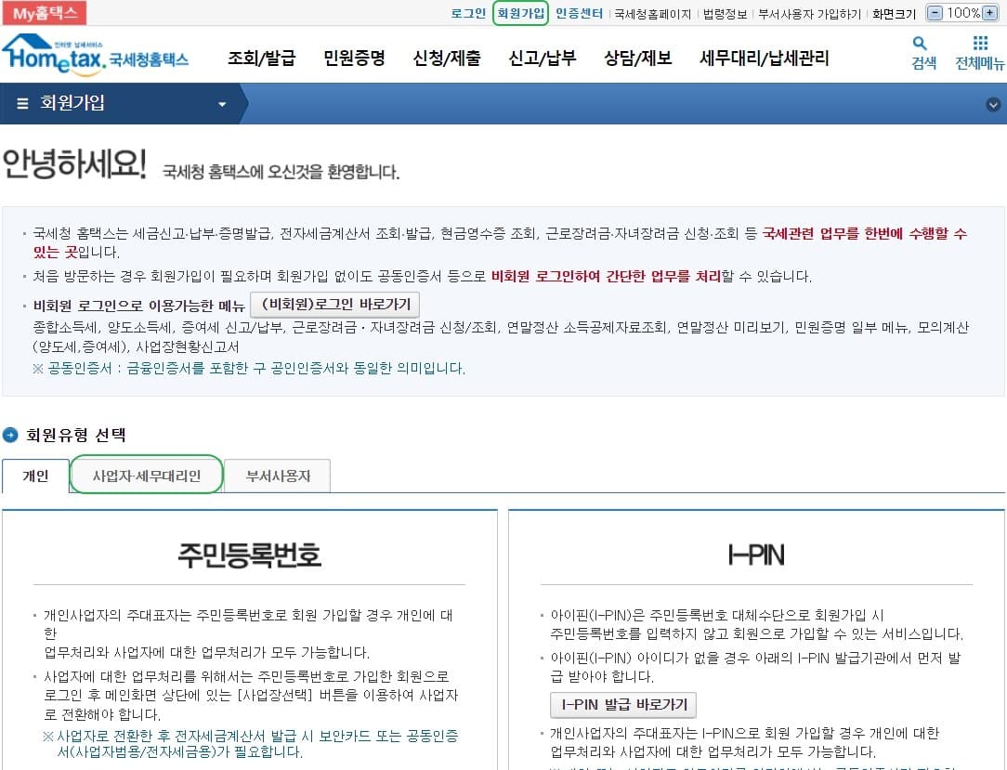Open the 조회/발급 menu
Screen dimensions: 1007x770
coord(261,58)
